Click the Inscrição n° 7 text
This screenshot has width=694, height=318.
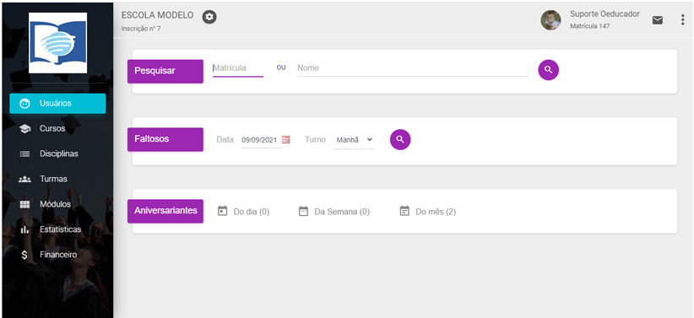pyautogui.click(x=141, y=29)
